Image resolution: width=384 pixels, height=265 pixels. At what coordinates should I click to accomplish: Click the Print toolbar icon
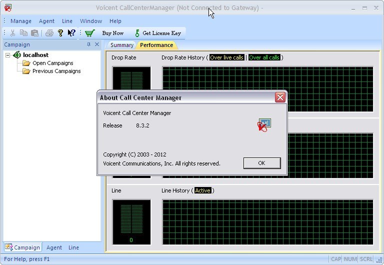point(49,33)
